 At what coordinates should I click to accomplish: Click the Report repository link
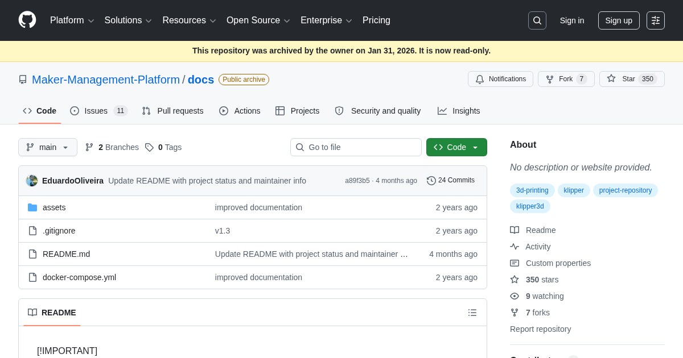coord(540,329)
